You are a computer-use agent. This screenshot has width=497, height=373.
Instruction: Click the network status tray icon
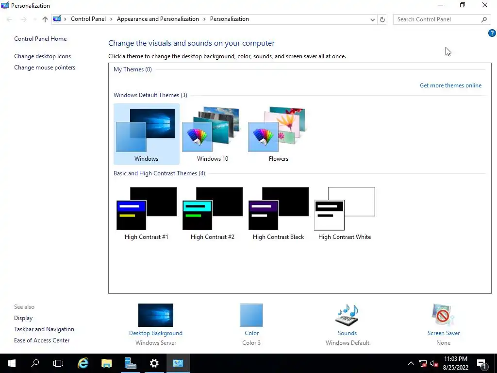pyautogui.click(x=423, y=363)
